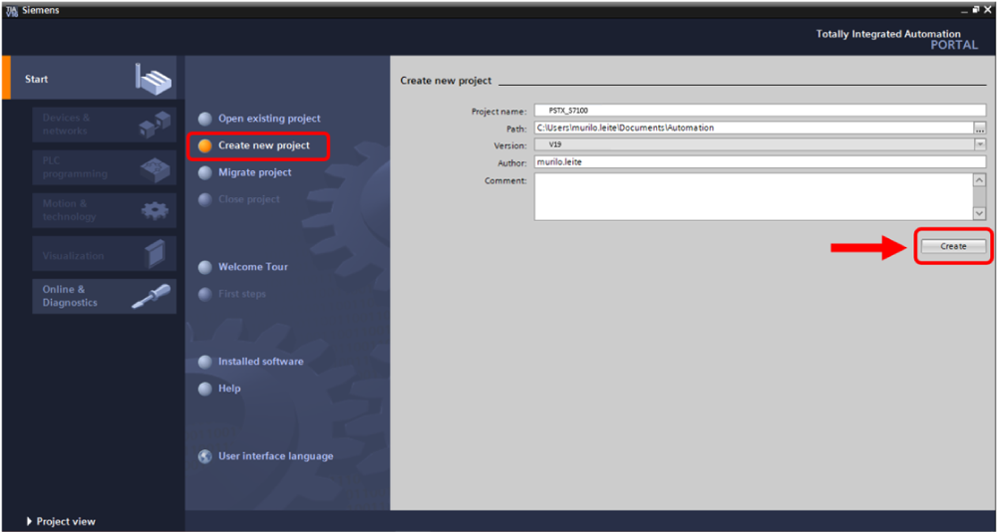Select PLC programming portal
997x532 pixels.
(105, 167)
